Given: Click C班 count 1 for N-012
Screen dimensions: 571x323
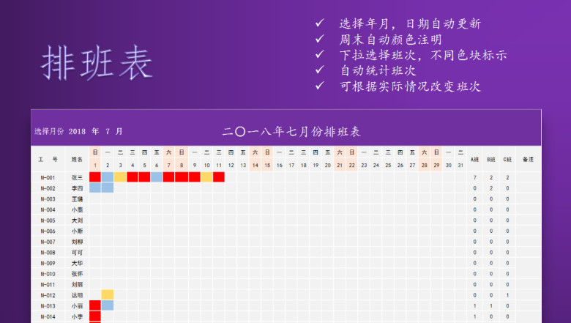Looking at the screenshot, I should [x=507, y=295].
